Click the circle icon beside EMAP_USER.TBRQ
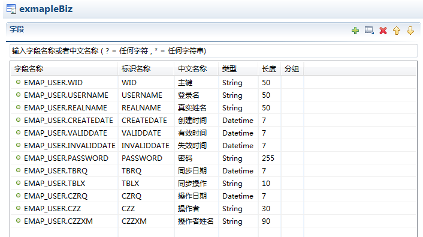The height and width of the screenshot is (237, 423). coord(18,170)
